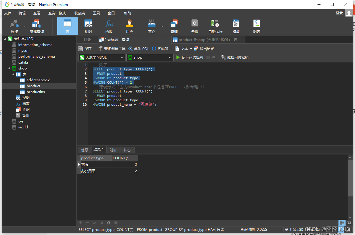This screenshot has width=355, height=235.
Task: Switch to the 信息 info tab
Action: (85, 150)
